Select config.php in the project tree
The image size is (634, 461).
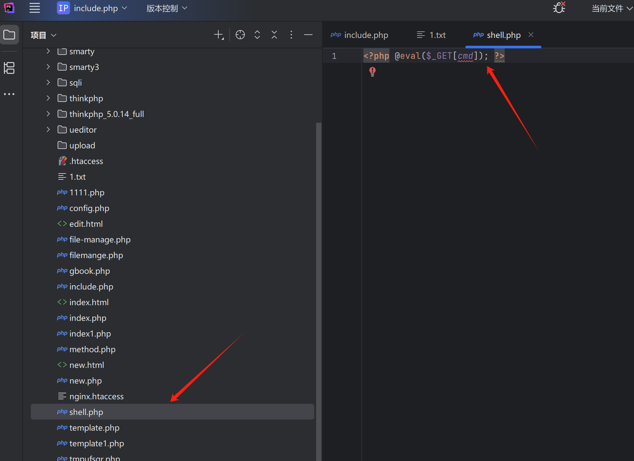(89, 208)
